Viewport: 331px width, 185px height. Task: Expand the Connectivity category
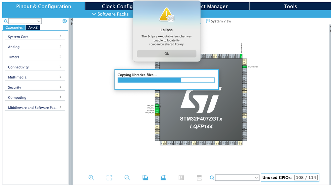tap(35, 67)
